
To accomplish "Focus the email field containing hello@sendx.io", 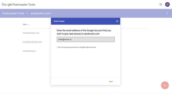I will 86,39.
